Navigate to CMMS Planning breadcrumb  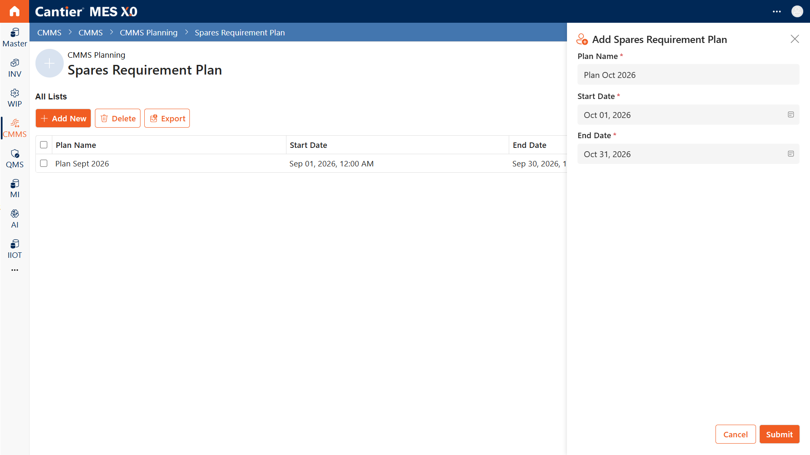coord(148,32)
